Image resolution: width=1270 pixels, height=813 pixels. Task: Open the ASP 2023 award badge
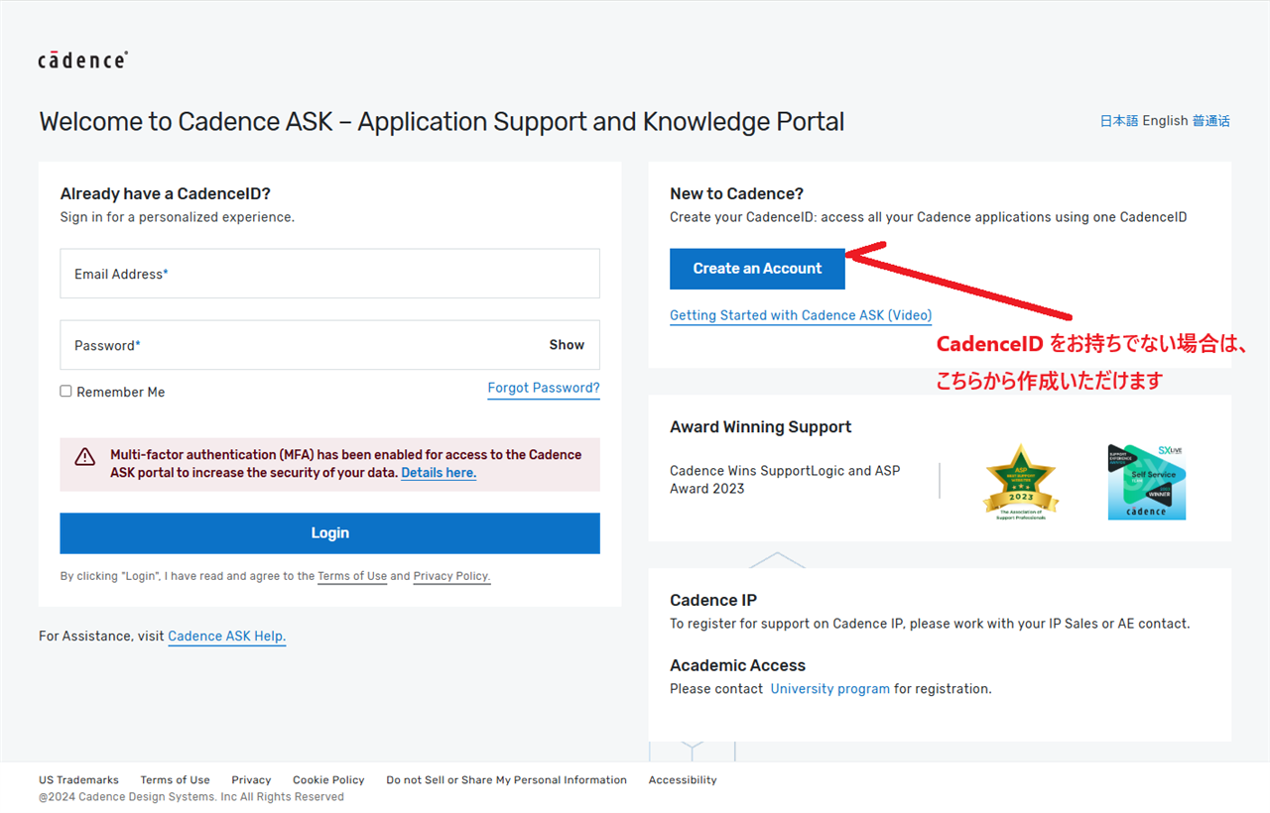(x=1021, y=482)
